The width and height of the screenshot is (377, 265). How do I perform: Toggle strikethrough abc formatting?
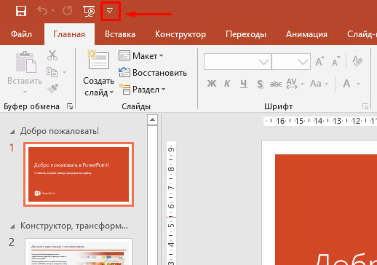276,84
